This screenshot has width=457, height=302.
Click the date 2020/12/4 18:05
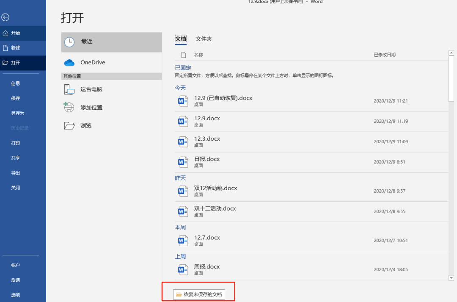pyautogui.click(x=391, y=270)
